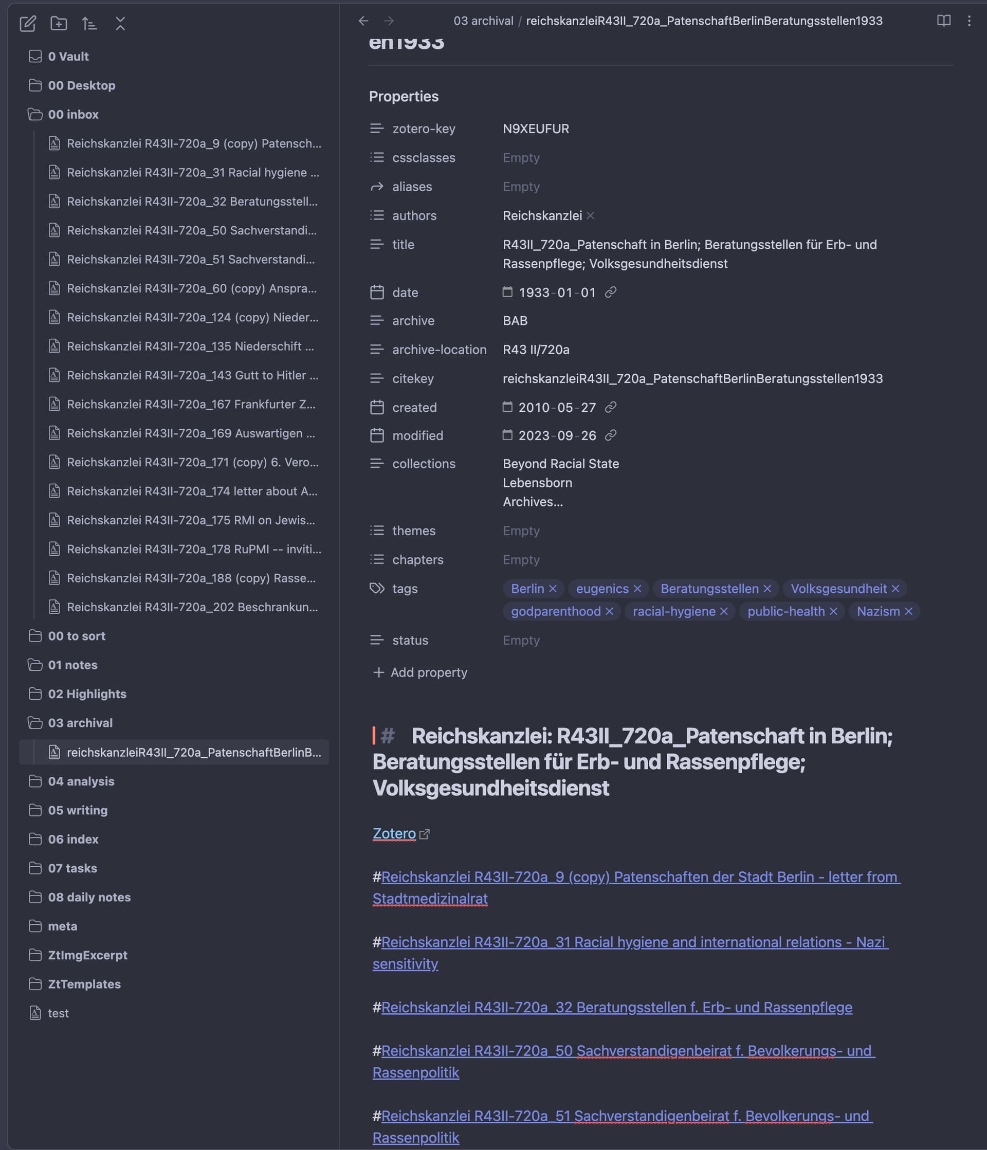This screenshot has height=1150, width=987.
Task: Click the Reichskanzlei R43II-720a_32 Beratungsstellen link
Action: tap(615, 1006)
